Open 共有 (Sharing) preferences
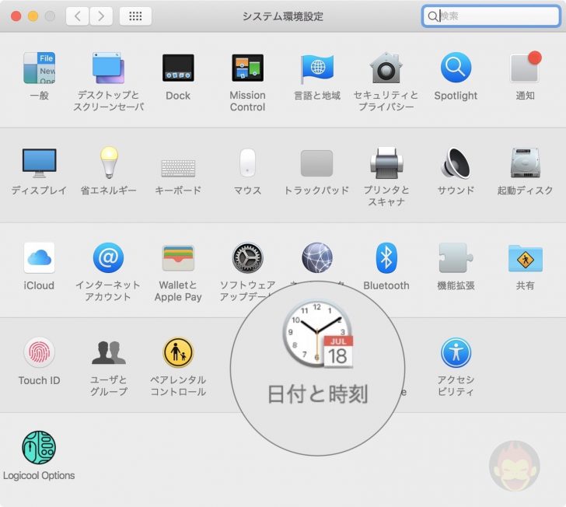Screen dimensions: 566x507 [526, 259]
